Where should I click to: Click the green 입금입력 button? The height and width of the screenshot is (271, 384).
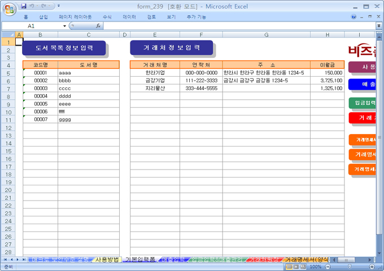coord(362,103)
